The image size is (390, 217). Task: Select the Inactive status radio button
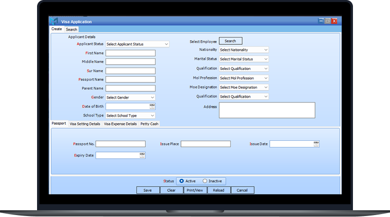205,181
